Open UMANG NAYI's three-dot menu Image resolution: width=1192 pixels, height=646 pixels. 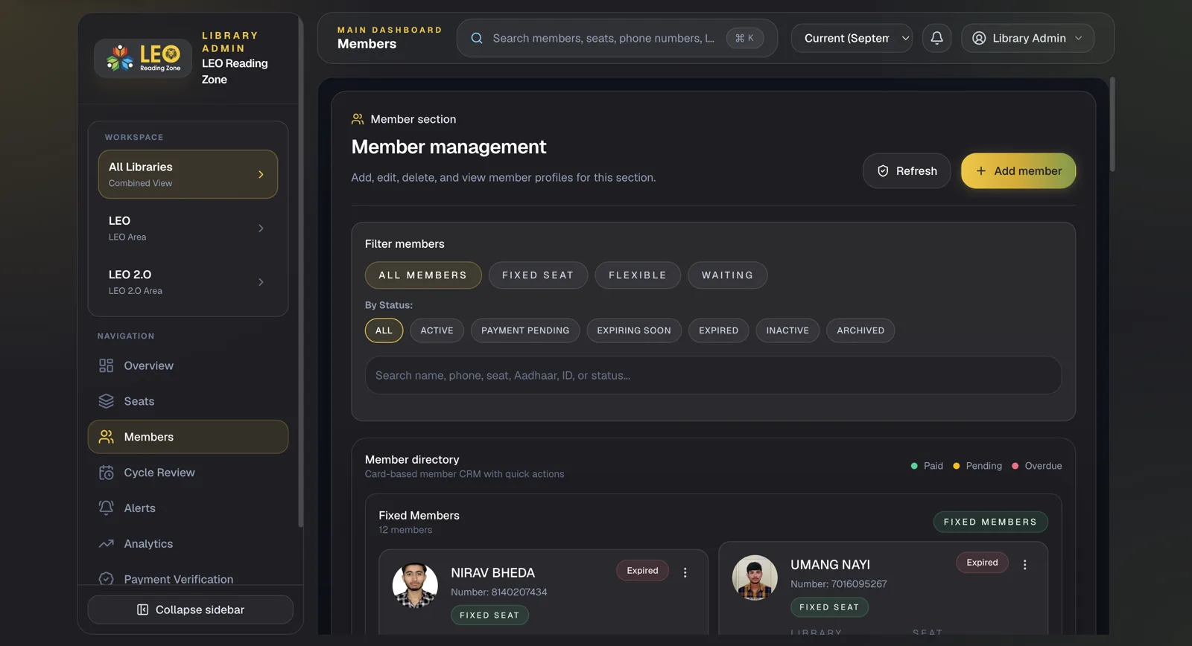(x=1025, y=565)
